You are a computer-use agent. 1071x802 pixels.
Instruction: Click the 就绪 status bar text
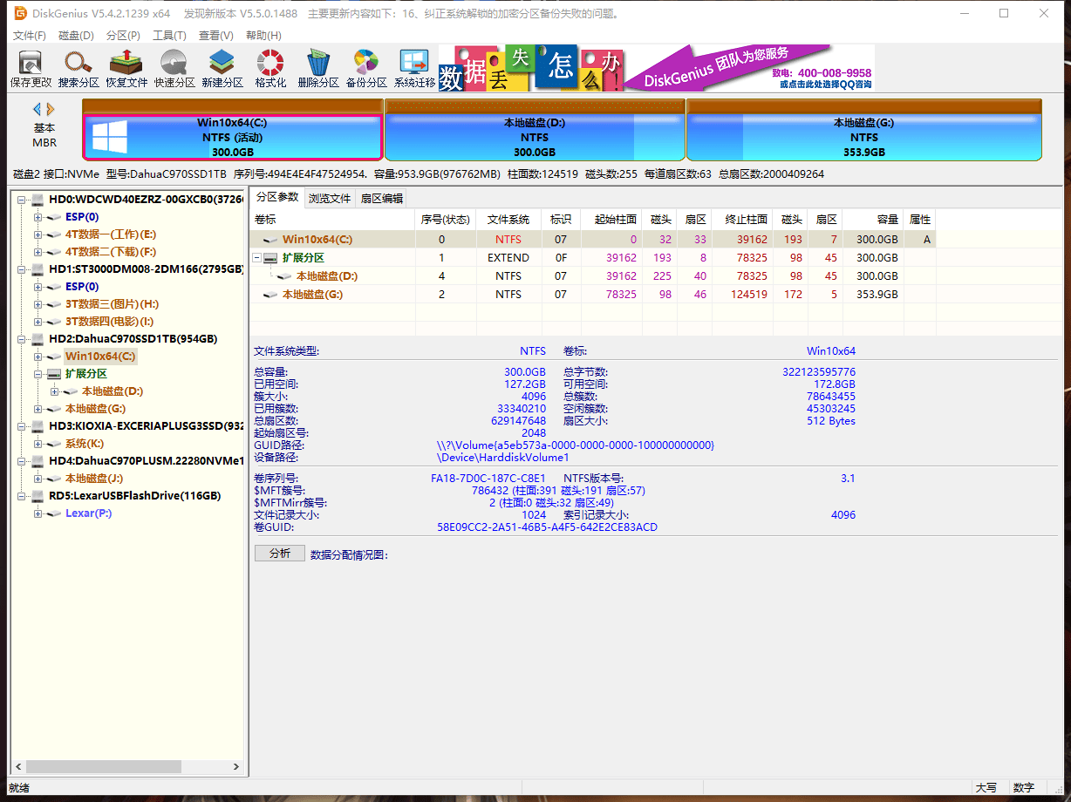click(x=19, y=788)
